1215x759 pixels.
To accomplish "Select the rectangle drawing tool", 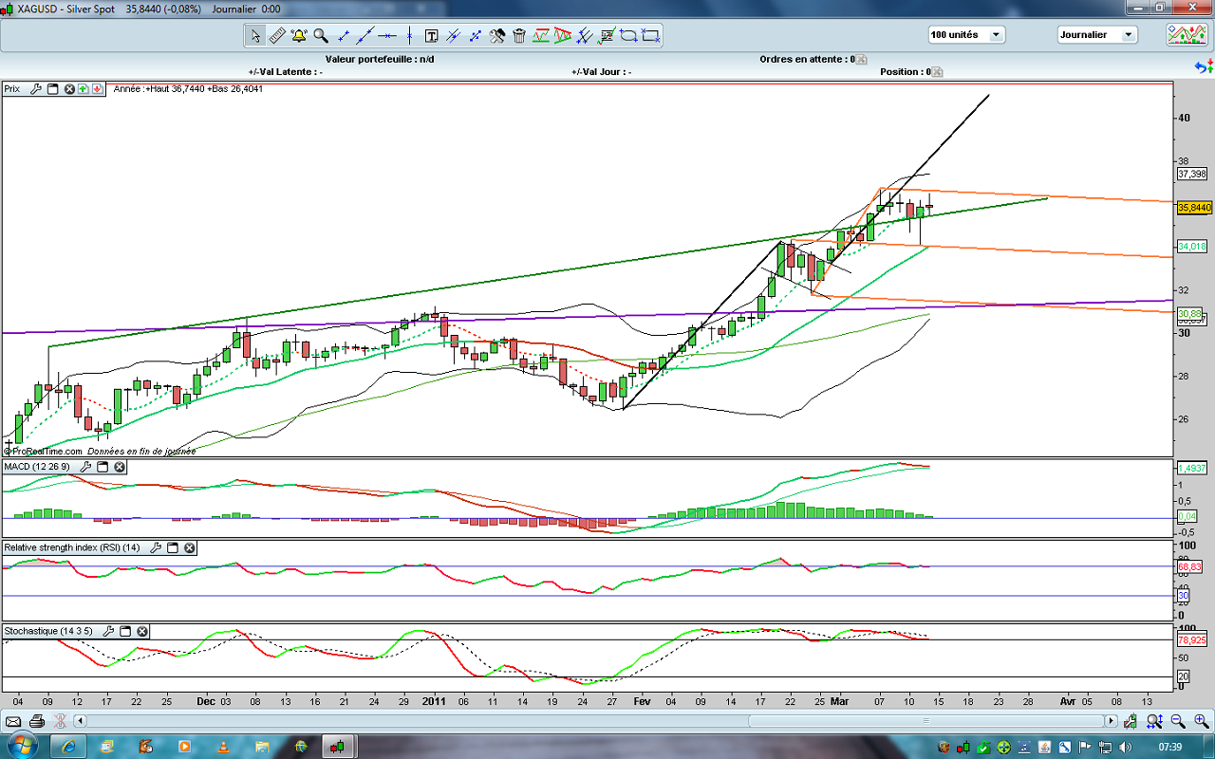I will pos(650,36).
